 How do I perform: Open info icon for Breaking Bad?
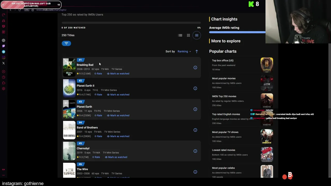point(195,67)
